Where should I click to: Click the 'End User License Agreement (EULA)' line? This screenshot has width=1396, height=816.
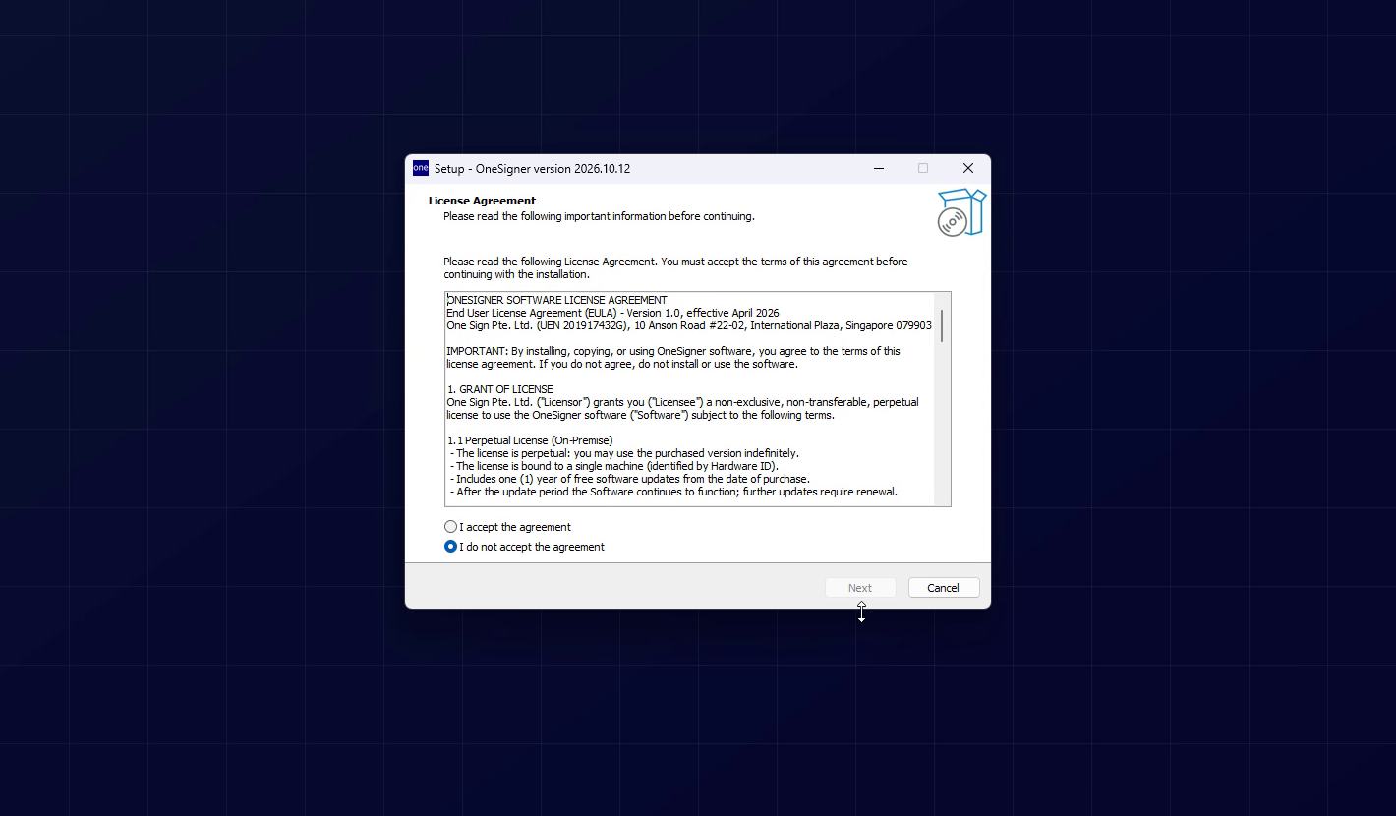click(612, 313)
